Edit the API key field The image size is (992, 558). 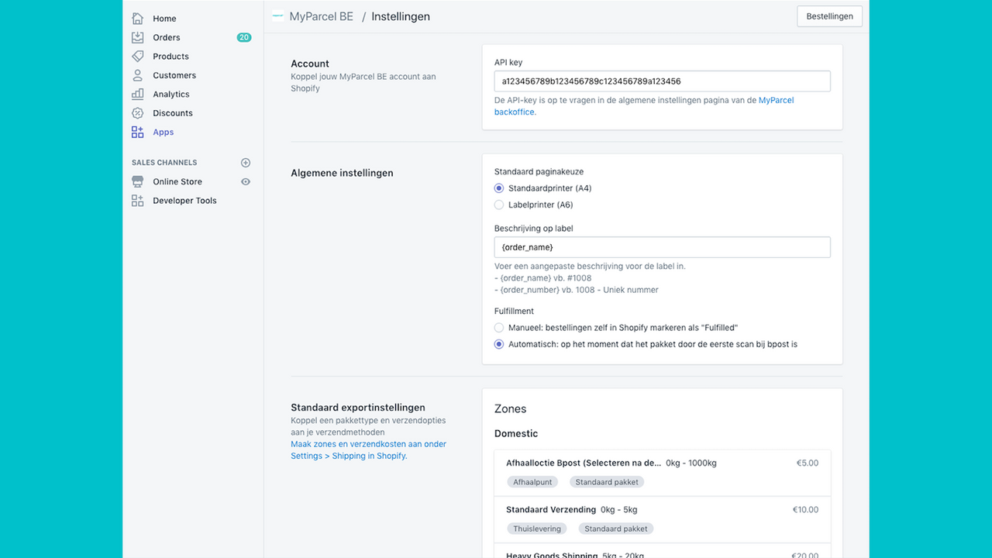[662, 81]
